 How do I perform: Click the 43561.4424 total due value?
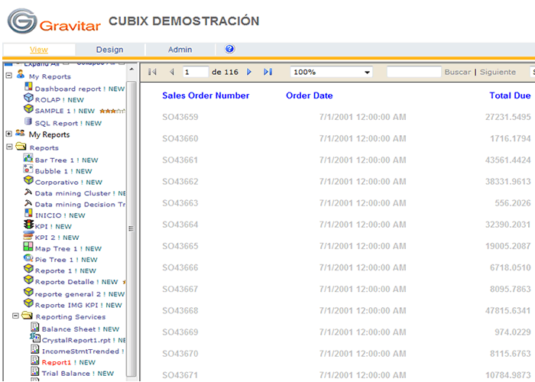click(x=507, y=160)
